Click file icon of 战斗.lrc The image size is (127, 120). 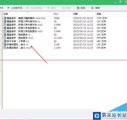click(x=5, y=45)
